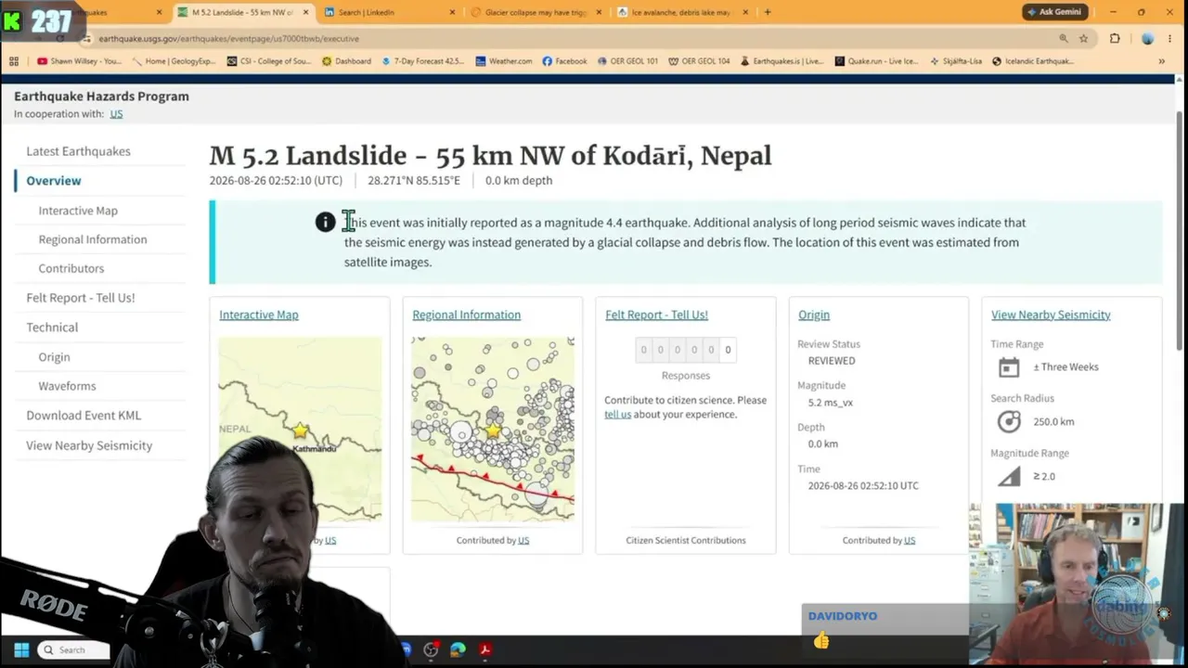Image resolution: width=1188 pixels, height=668 pixels.
Task: Open the Dashboard bookmark
Action: click(346, 61)
